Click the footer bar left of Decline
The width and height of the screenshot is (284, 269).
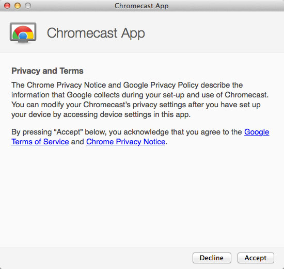click(x=96, y=258)
